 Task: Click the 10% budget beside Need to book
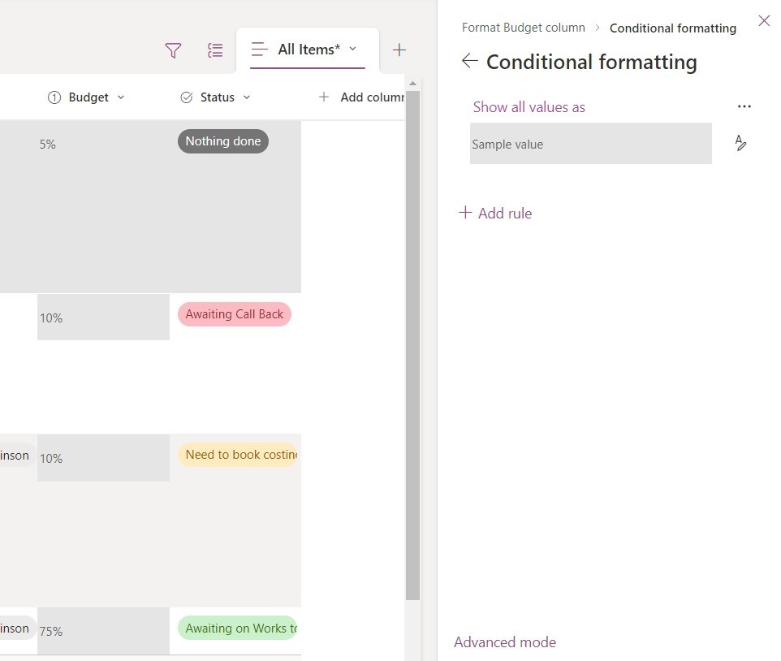[103, 458]
